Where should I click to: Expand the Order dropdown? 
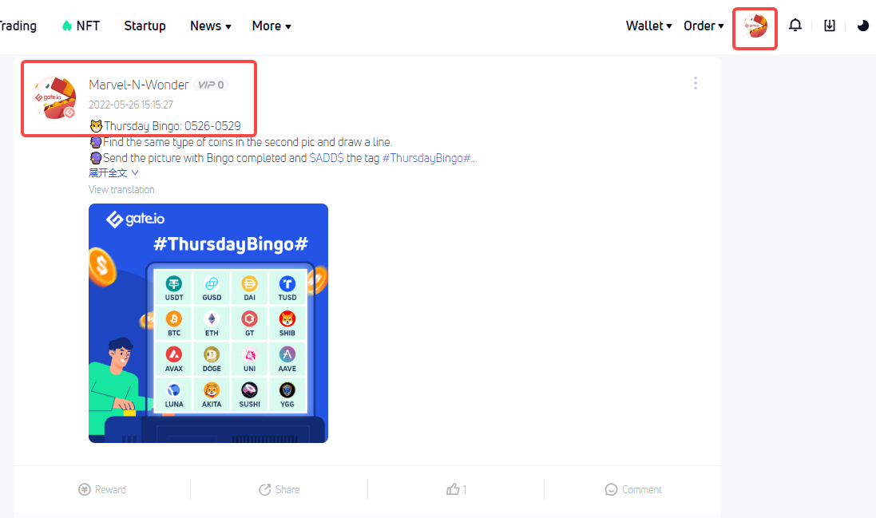(x=704, y=26)
